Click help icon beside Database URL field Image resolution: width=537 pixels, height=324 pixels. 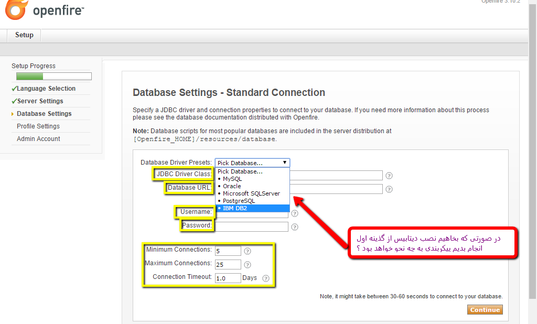pos(389,189)
